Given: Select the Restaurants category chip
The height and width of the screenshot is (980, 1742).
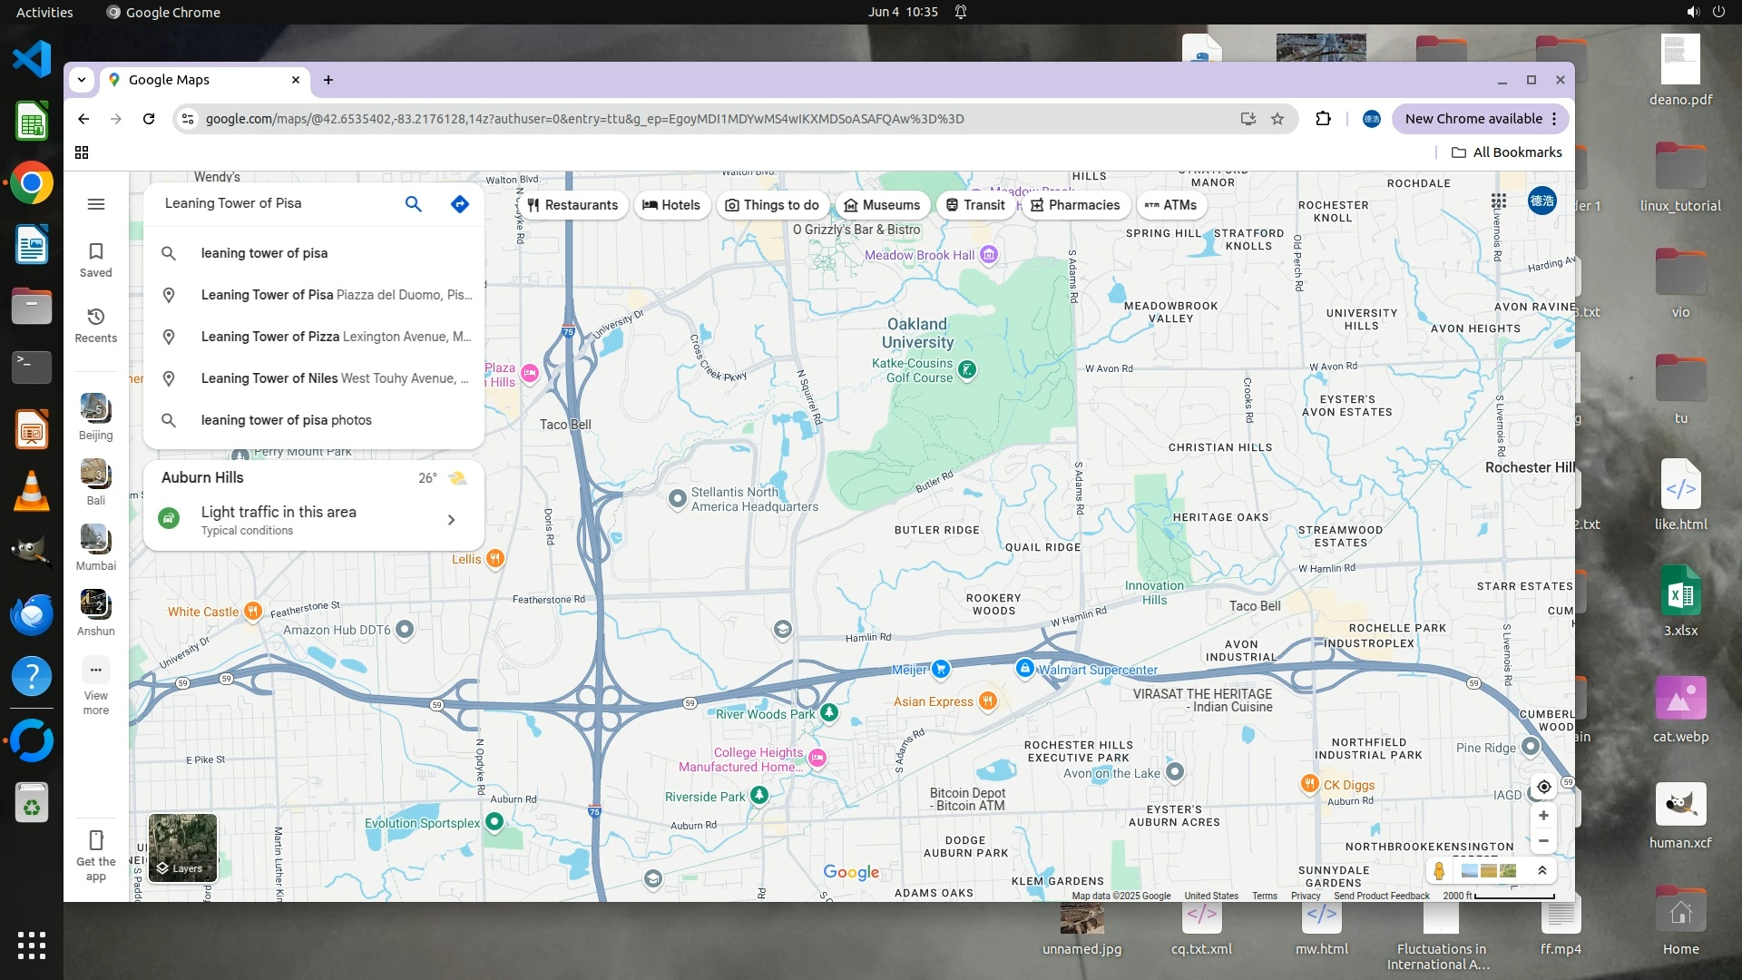Looking at the screenshot, I should (573, 205).
